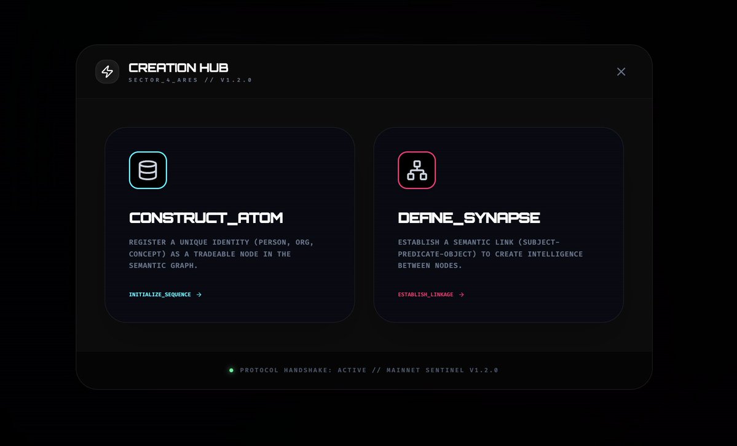Click the CREATION HUB title text

[178, 68]
